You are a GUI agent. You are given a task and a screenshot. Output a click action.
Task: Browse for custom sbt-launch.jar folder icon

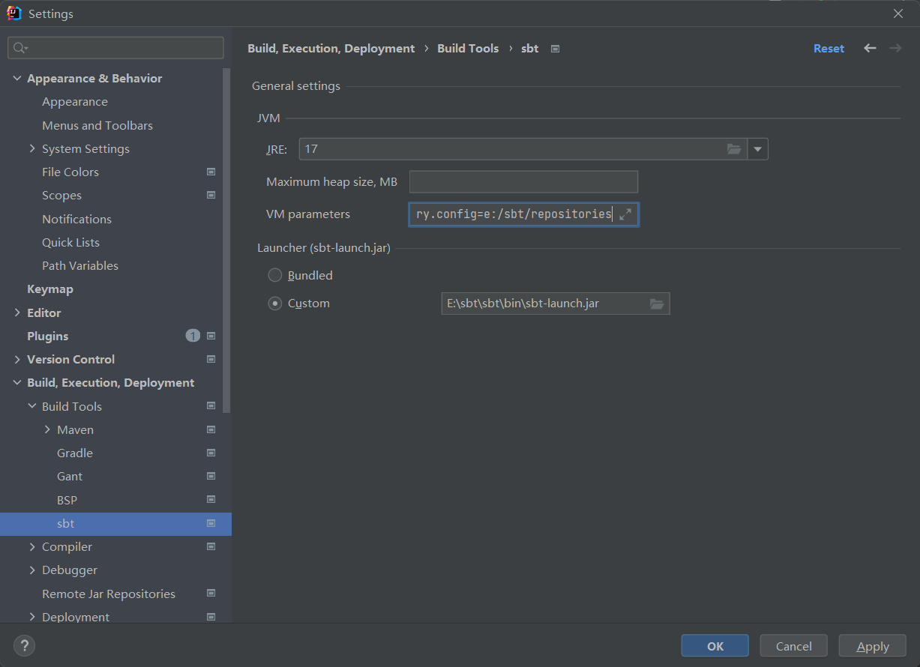[657, 304]
